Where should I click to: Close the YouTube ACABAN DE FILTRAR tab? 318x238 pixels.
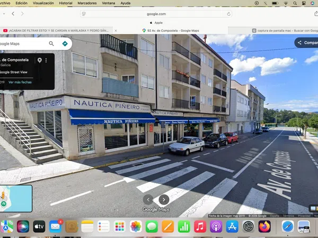[x=116, y=31]
